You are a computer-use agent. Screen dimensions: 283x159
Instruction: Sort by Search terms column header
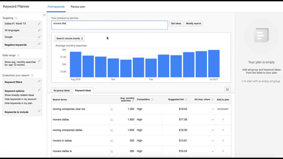[x=60, y=99]
